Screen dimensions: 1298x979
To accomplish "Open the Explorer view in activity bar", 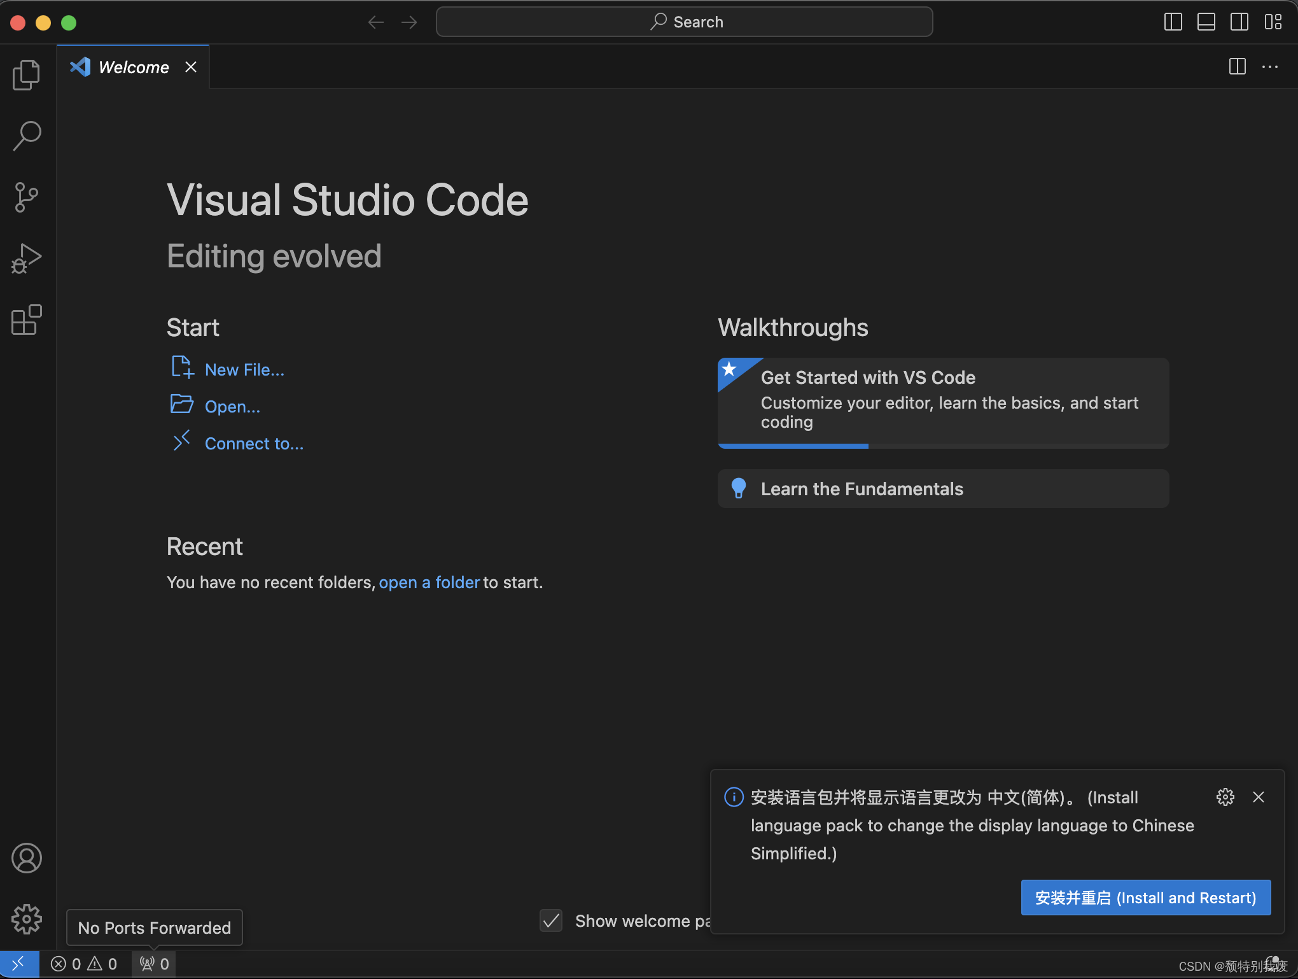I will click(27, 74).
